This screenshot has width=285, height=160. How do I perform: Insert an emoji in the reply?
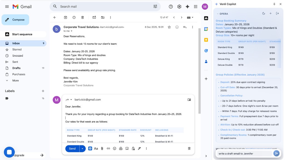(114, 148)
